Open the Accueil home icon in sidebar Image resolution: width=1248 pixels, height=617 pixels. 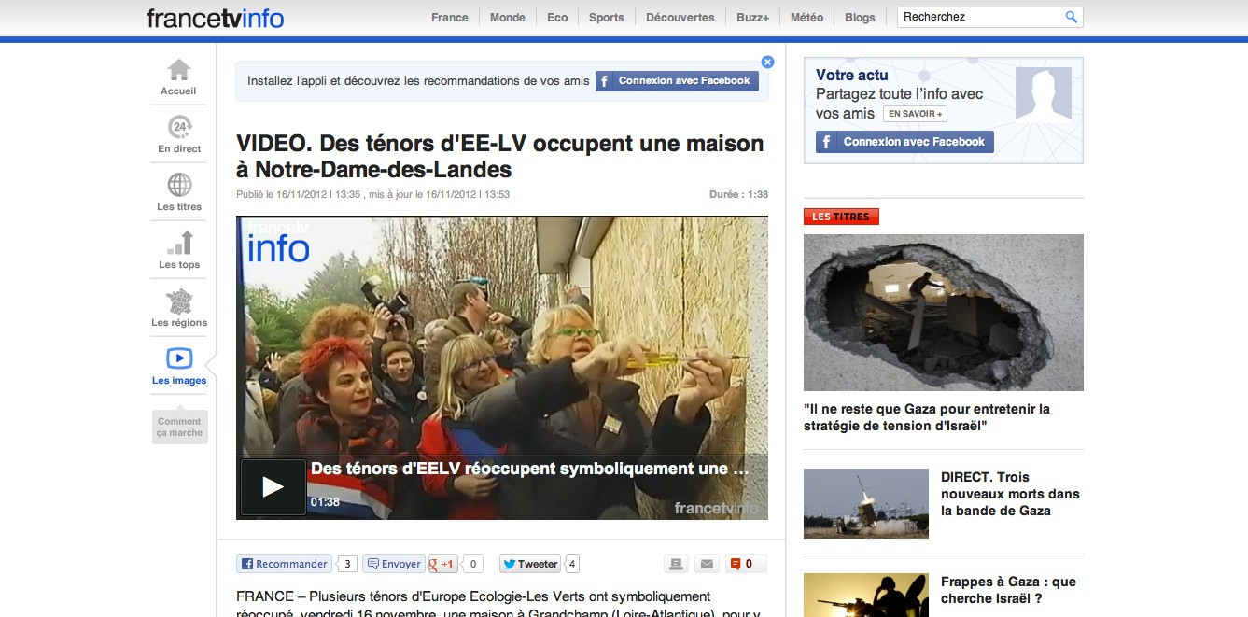pos(178,70)
